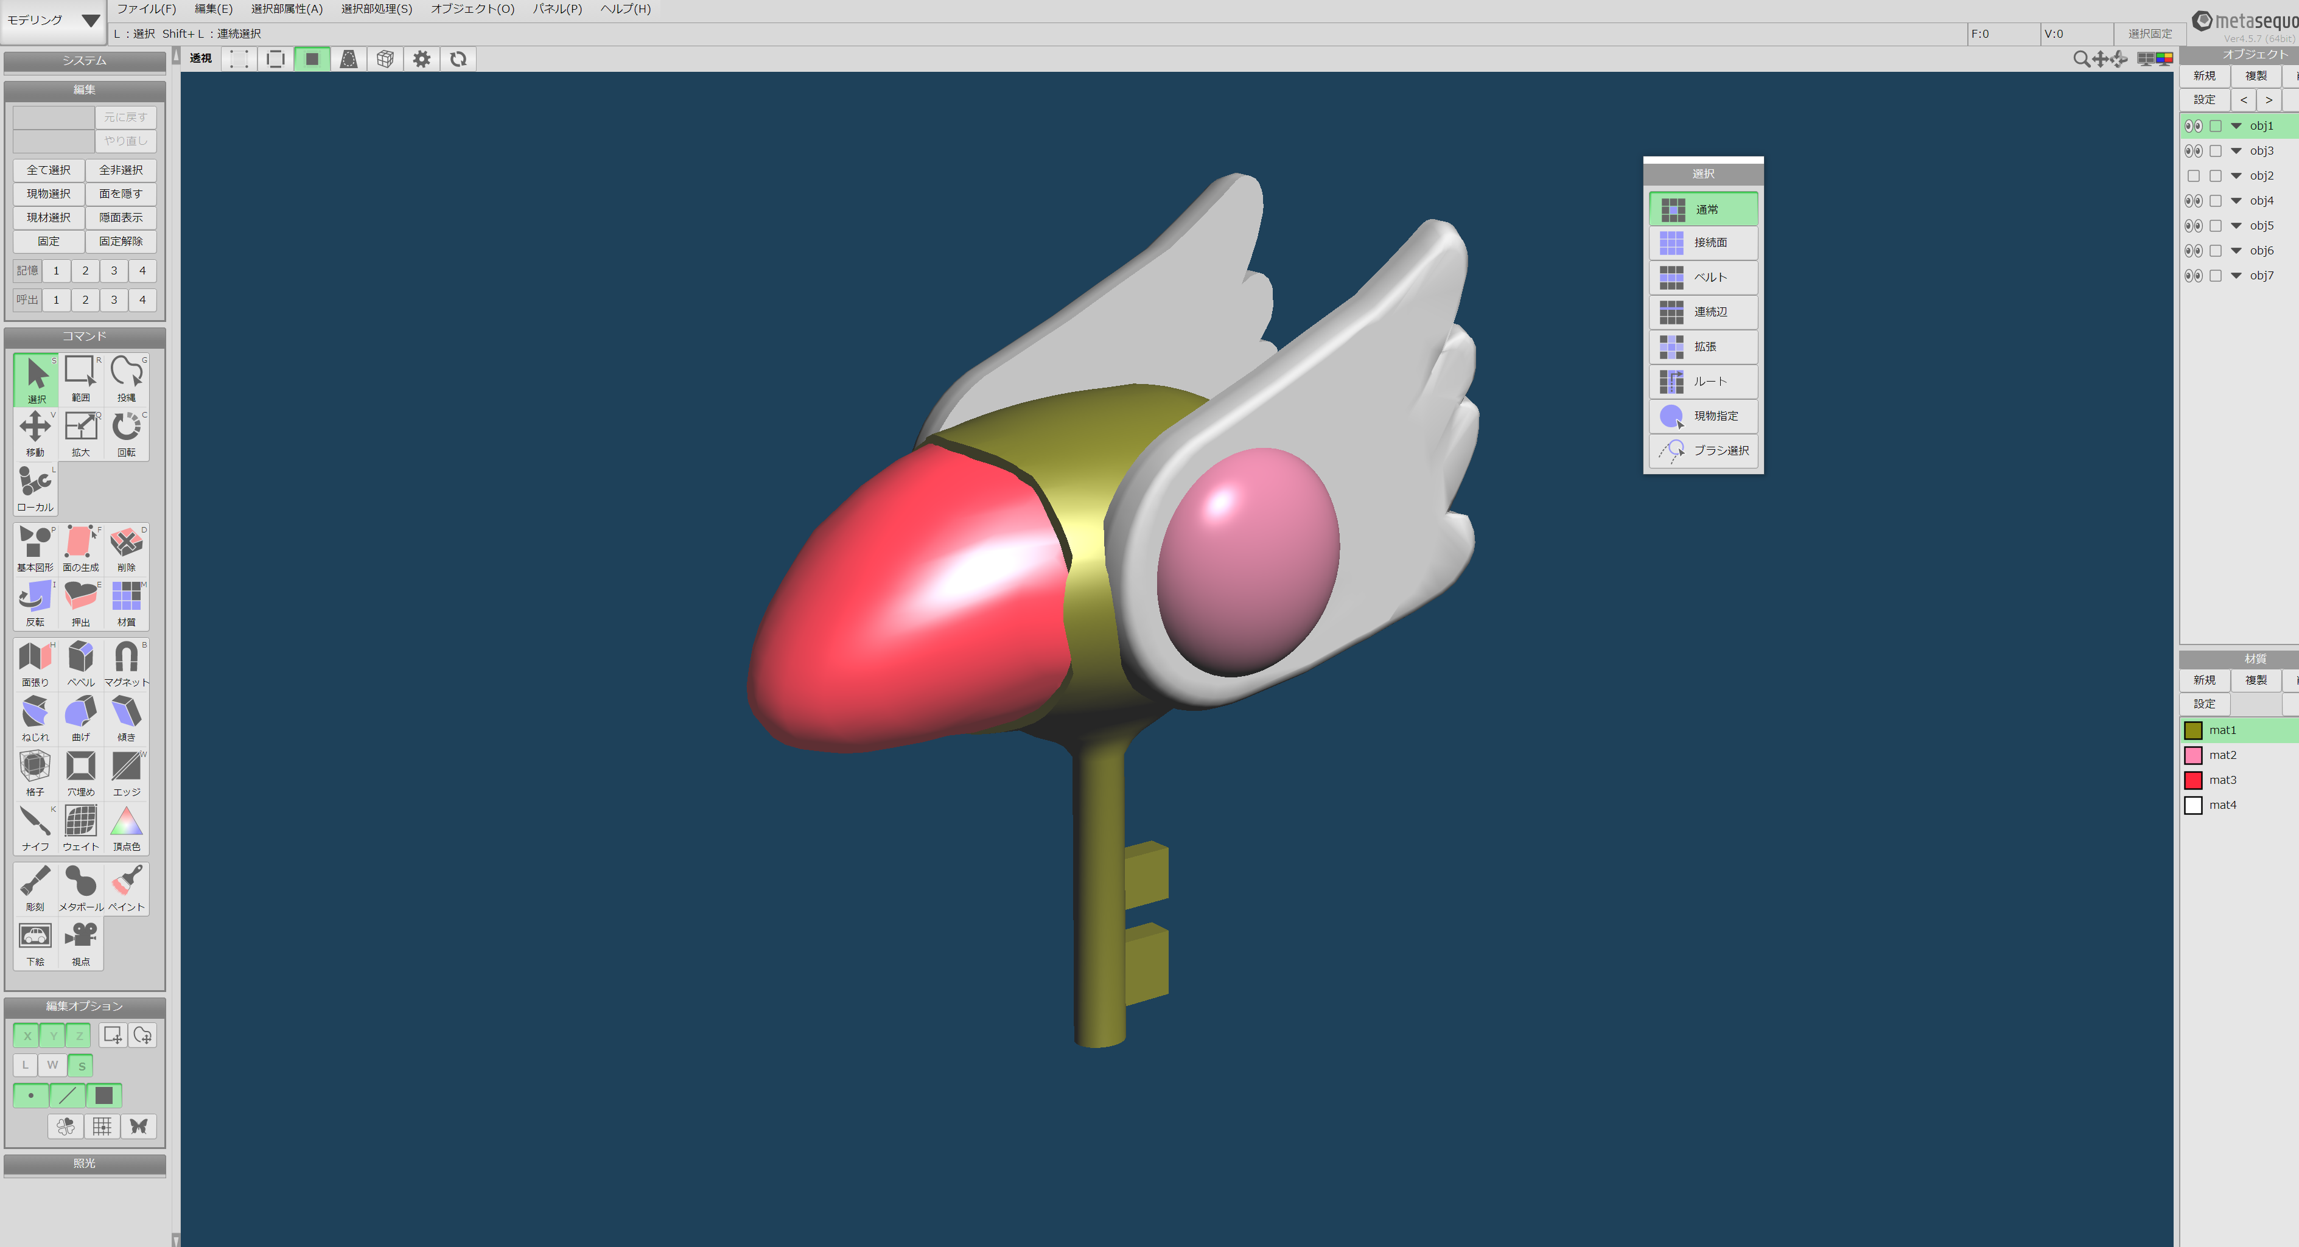Activate the 投縄 lasso selection tool
This screenshot has width=2299, height=1247.
pos(127,379)
